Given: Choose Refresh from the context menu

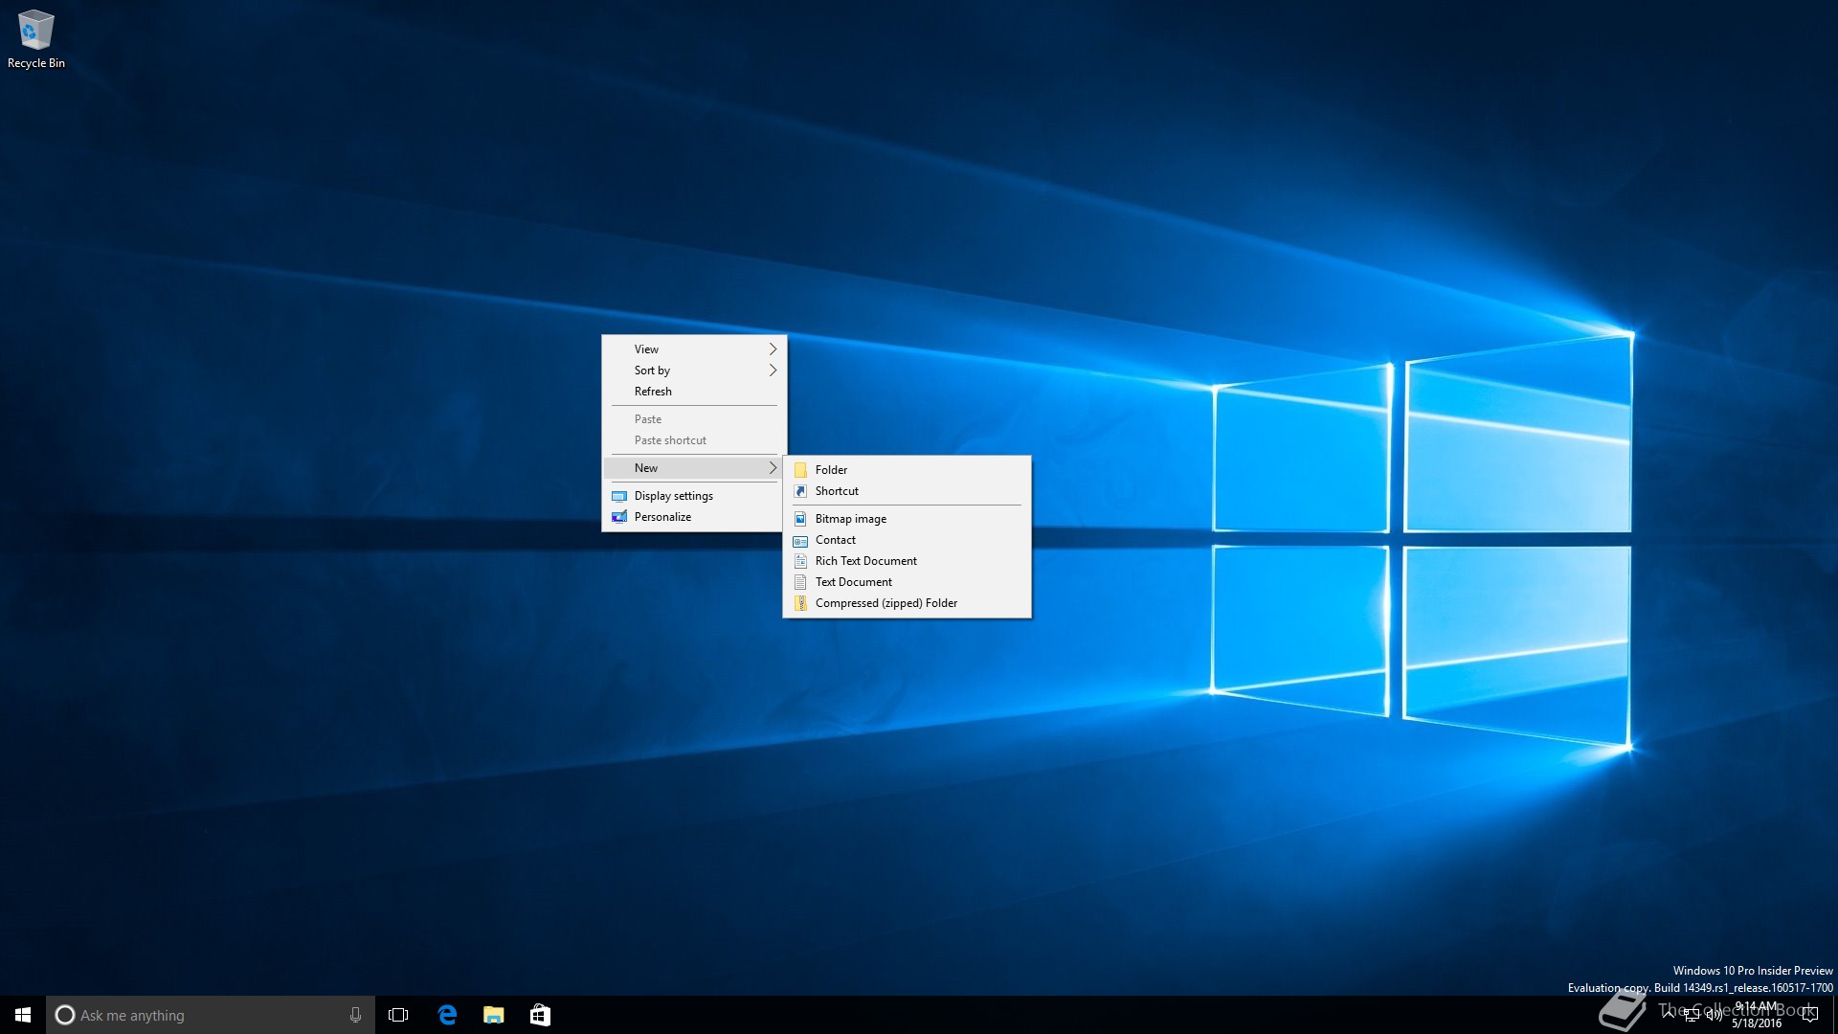Looking at the screenshot, I should (x=694, y=392).
